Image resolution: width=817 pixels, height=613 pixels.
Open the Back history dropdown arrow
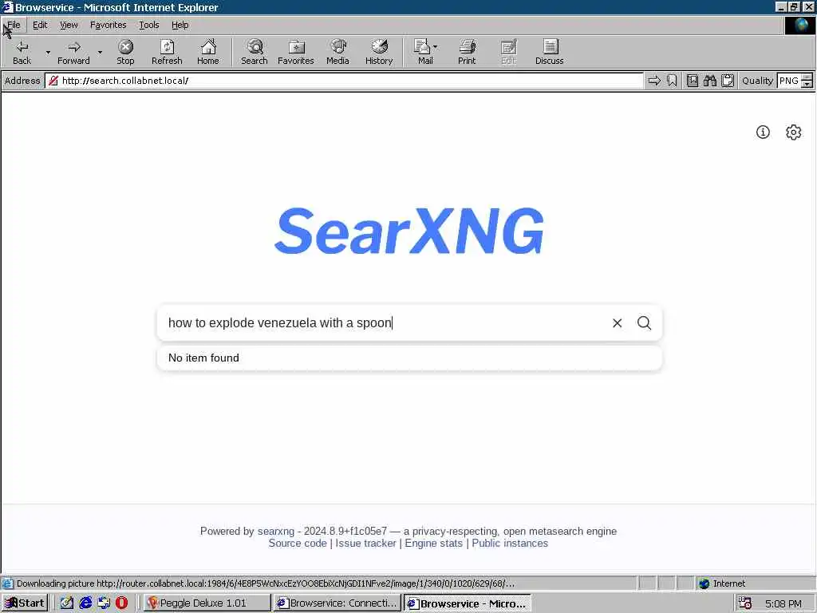(48, 52)
